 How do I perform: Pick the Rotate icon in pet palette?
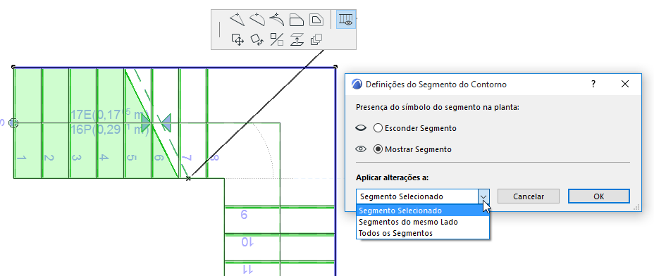(x=257, y=39)
